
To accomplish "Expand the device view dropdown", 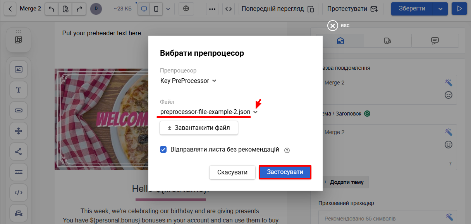I will point(168,9).
